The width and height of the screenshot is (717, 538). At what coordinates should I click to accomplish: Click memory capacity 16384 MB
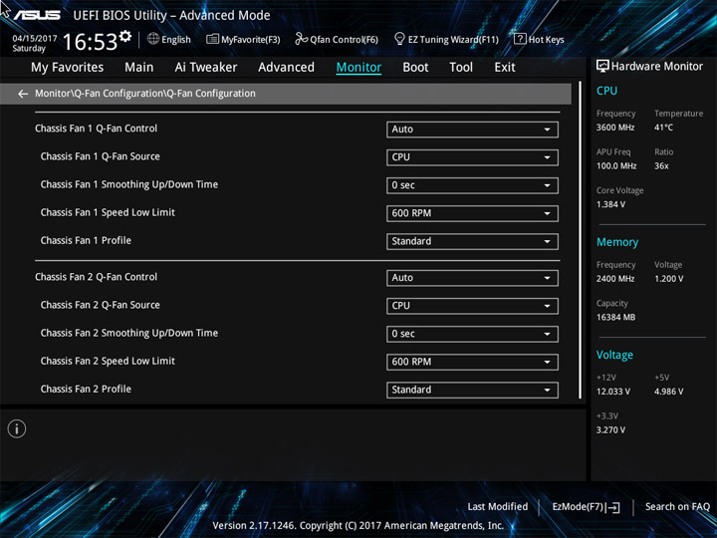click(615, 317)
